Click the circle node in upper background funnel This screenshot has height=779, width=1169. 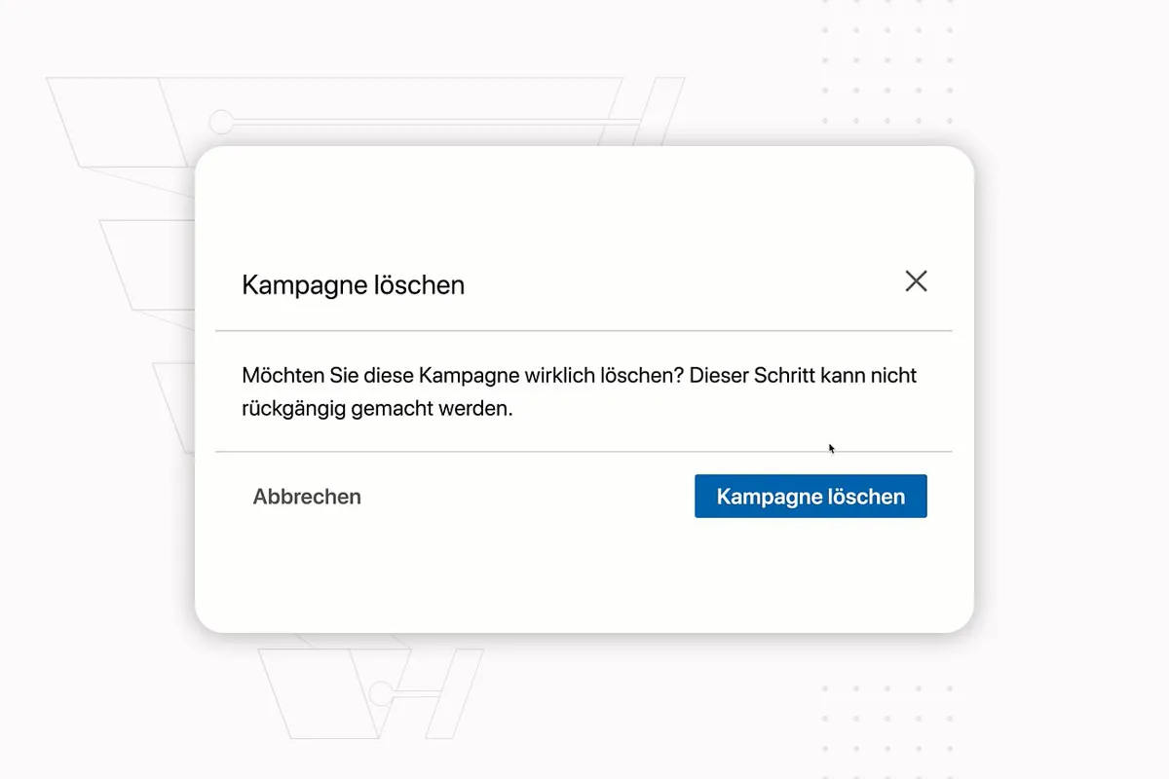pyautogui.click(x=221, y=122)
